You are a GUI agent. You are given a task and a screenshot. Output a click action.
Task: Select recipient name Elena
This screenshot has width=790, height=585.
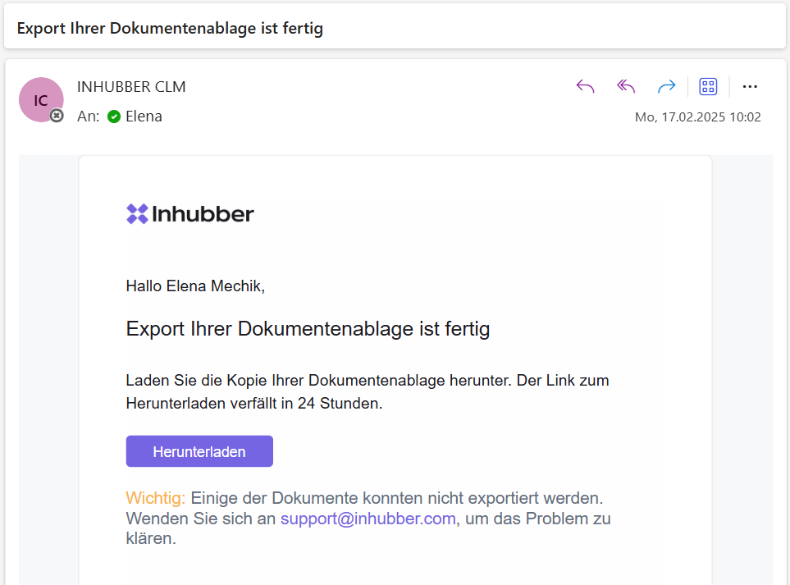pos(144,117)
